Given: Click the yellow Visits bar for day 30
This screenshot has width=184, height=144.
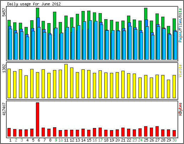Looking at the screenshot, I should [x=174, y=86].
